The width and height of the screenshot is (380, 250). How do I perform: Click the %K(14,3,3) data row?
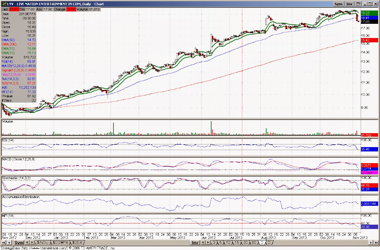(x=19, y=79)
